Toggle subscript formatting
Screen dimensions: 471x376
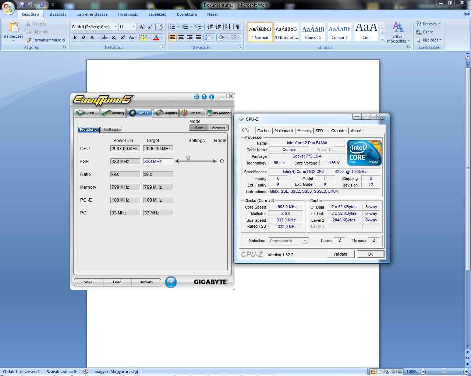[114, 37]
